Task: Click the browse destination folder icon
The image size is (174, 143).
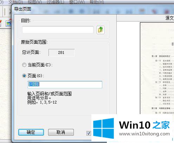Action: 101,30
